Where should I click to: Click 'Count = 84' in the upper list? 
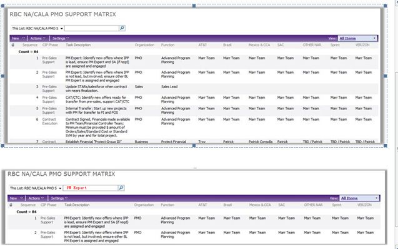(x=28, y=52)
